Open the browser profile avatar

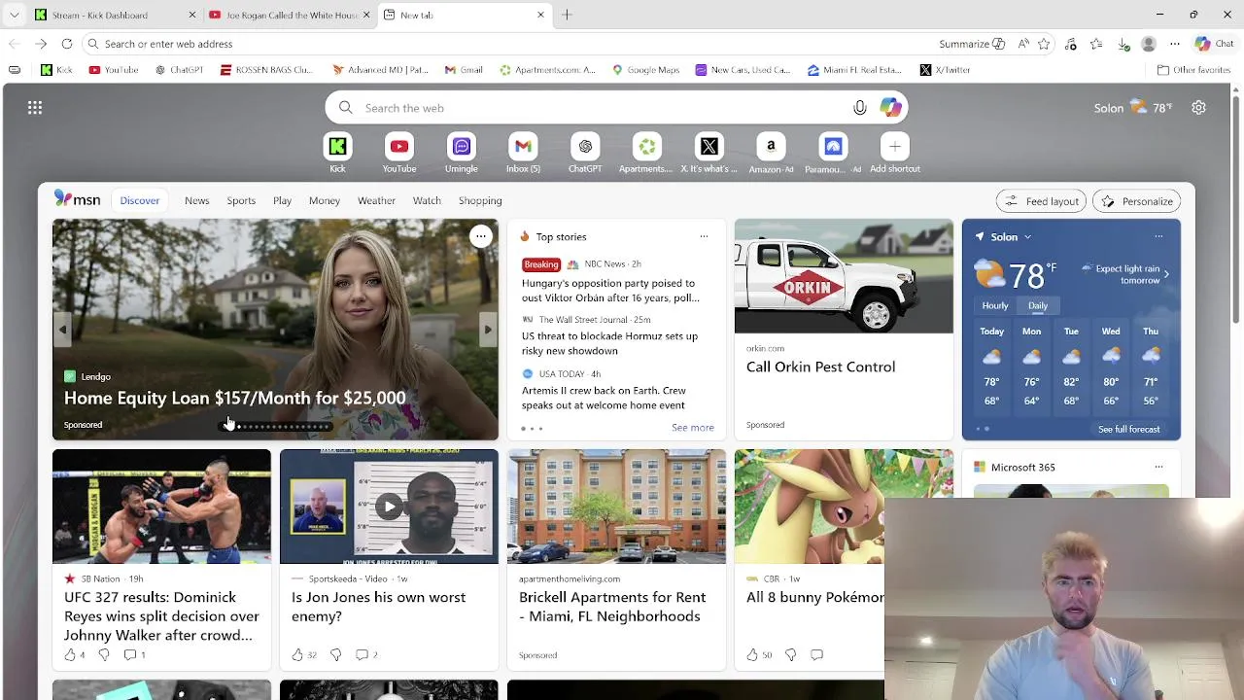pyautogui.click(x=1149, y=44)
